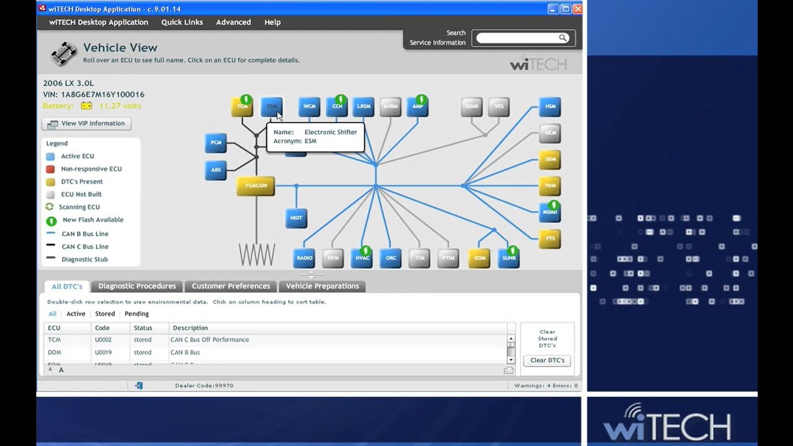
Task: Switch to the All DTC's tab
Action: click(x=67, y=286)
